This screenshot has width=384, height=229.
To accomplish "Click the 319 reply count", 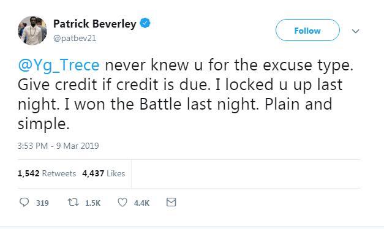I will [42, 203].
